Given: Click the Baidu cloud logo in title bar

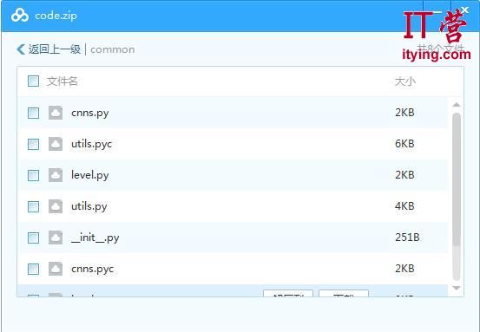Looking at the screenshot, I should tap(20, 16).
